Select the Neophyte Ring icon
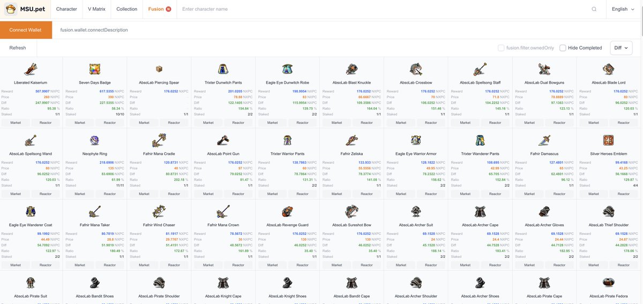 point(95,140)
